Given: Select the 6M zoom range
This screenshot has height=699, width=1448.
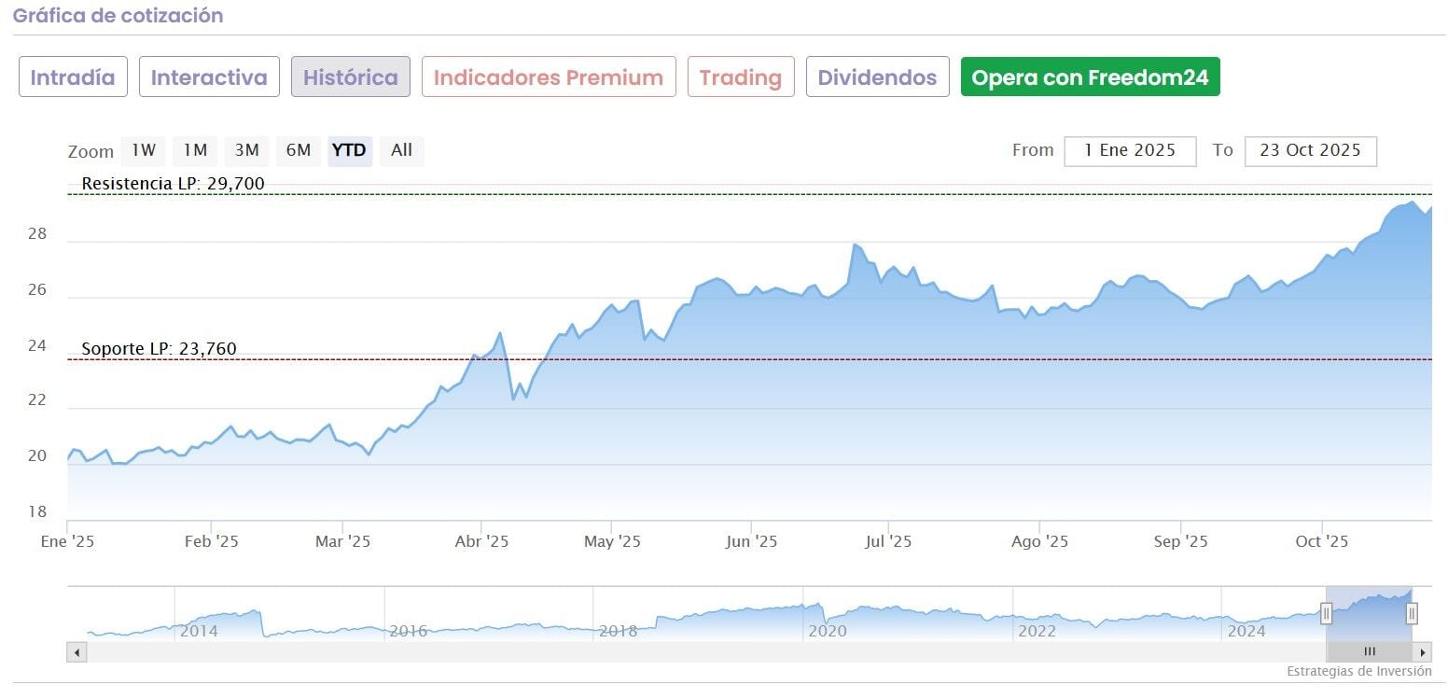Looking at the screenshot, I should pyautogui.click(x=298, y=150).
